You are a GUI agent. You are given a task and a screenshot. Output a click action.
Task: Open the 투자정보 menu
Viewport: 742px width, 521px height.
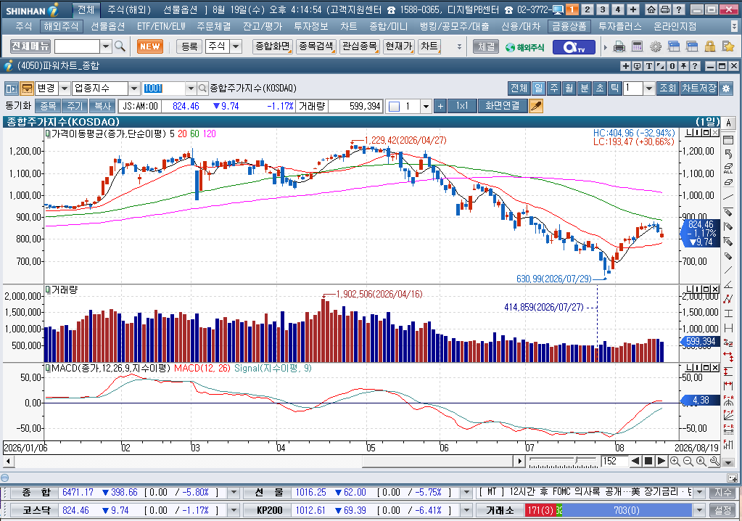311,27
